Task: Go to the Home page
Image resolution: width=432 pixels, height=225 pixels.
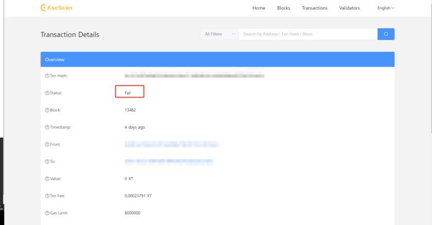Action: coord(258,8)
